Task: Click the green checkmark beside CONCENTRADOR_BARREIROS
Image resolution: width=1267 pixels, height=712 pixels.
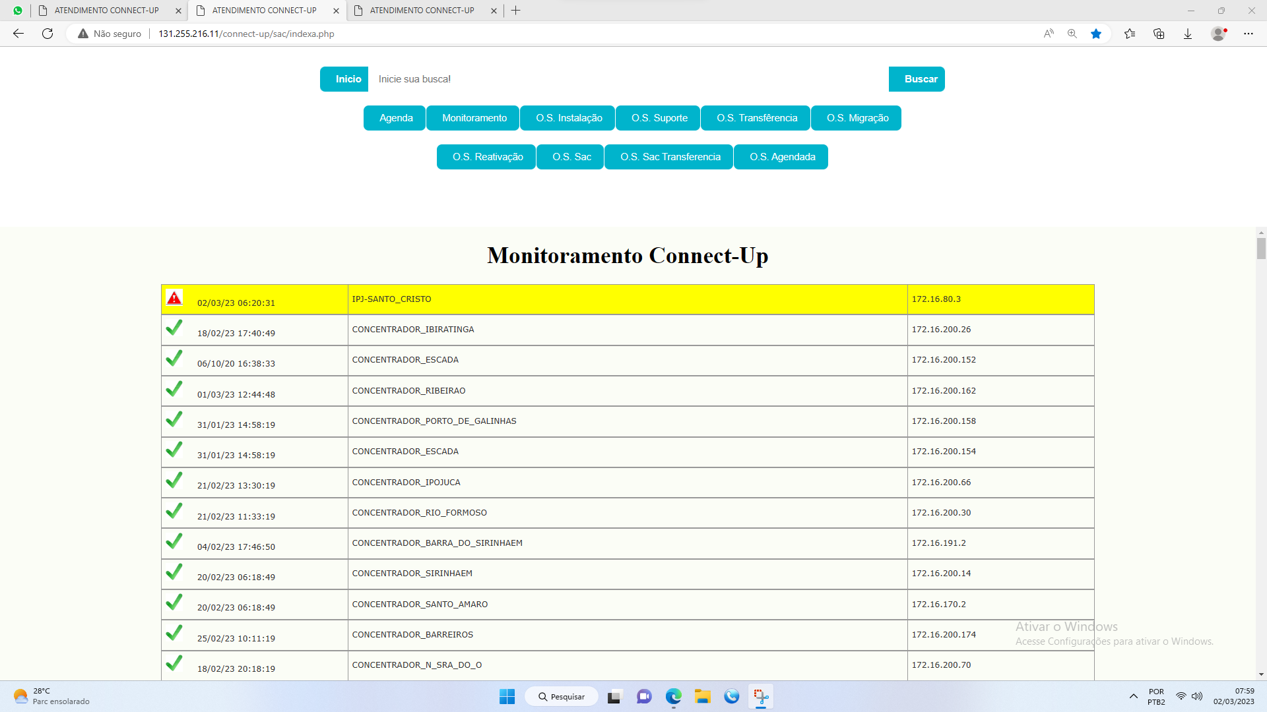Action: pos(174,633)
